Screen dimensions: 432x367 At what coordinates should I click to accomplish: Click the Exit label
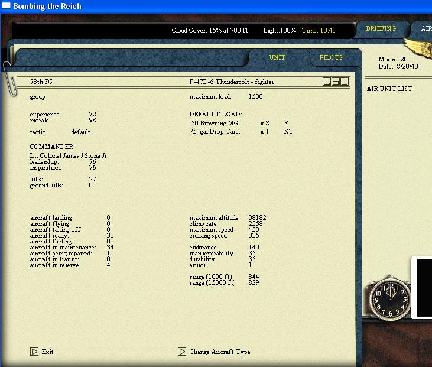click(x=47, y=352)
